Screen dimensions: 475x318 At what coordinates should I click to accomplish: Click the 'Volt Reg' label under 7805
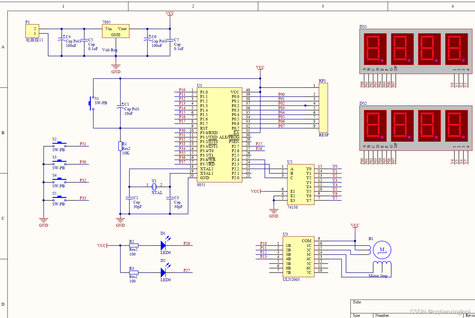[110, 50]
